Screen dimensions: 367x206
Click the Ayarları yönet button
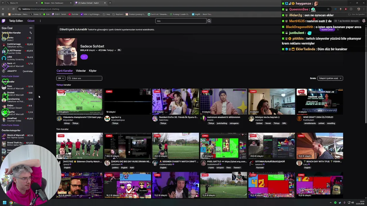[327, 29]
